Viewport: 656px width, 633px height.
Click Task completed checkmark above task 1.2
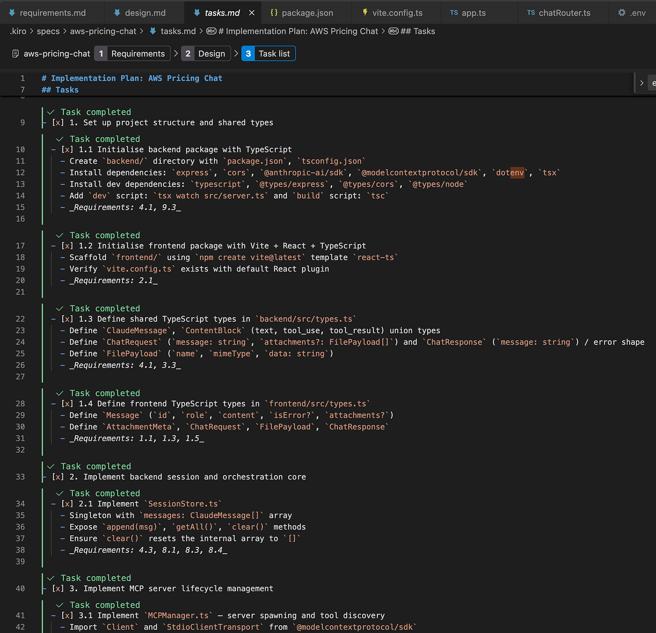coord(60,235)
